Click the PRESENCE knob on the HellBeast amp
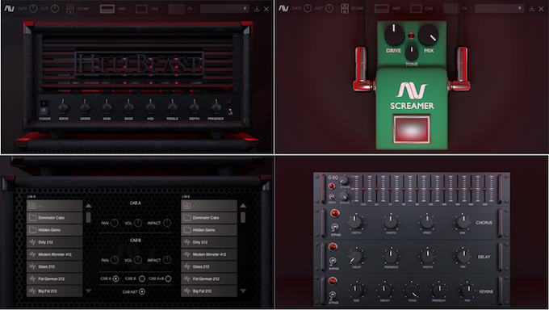 (216, 107)
